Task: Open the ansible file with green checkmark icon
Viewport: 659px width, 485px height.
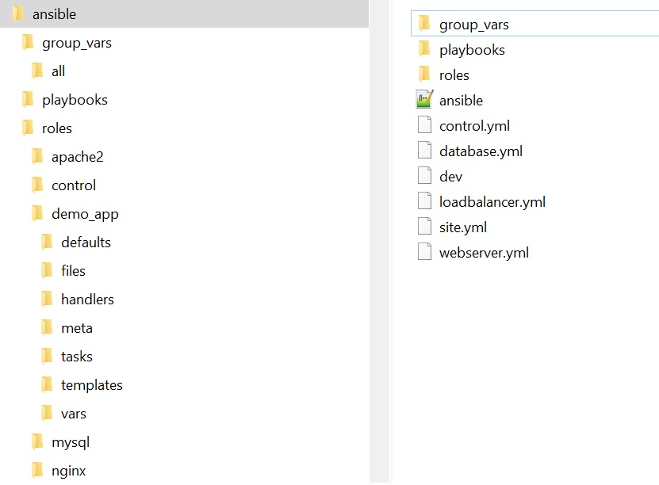Action: click(425, 101)
